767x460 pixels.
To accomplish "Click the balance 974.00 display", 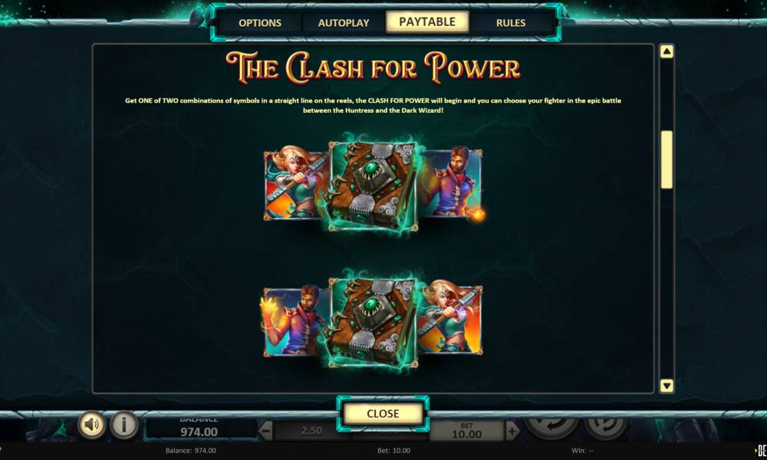I will 199,430.
